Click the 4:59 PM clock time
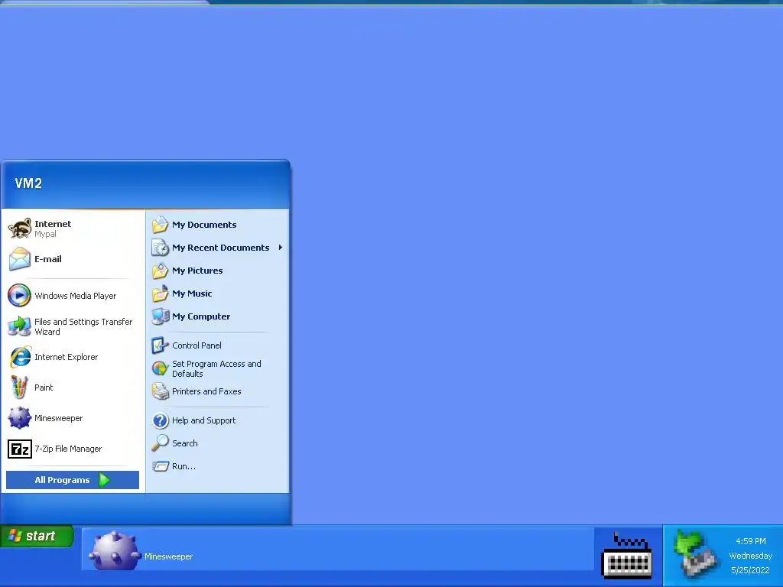Image resolution: width=783 pixels, height=587 pixels. [x=751, y=541]
